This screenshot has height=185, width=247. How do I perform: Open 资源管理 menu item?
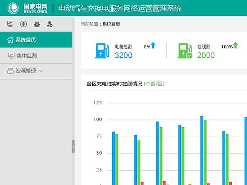click(x=36, y=71)
